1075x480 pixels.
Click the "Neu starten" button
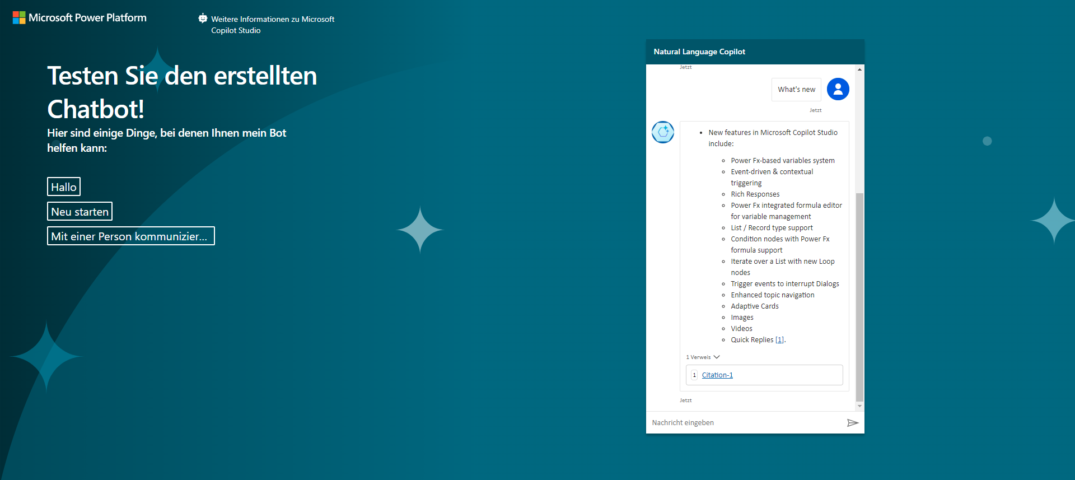click(80, 212)
